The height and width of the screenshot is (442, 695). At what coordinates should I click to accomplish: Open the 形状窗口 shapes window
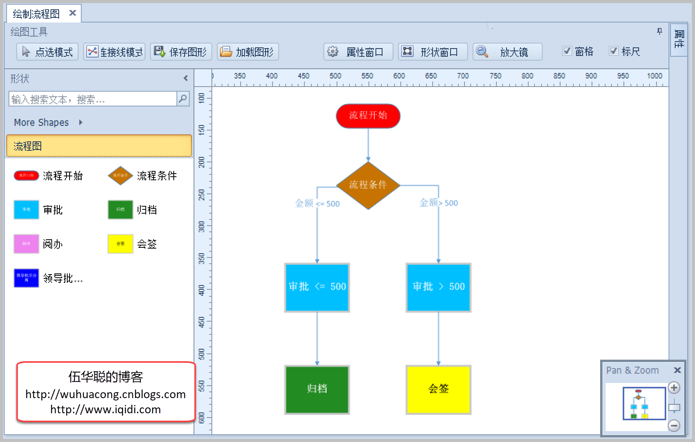point(433,52)
